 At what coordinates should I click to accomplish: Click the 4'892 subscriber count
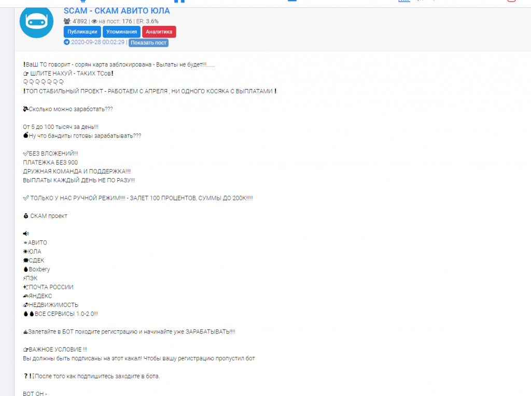(79, 21)
